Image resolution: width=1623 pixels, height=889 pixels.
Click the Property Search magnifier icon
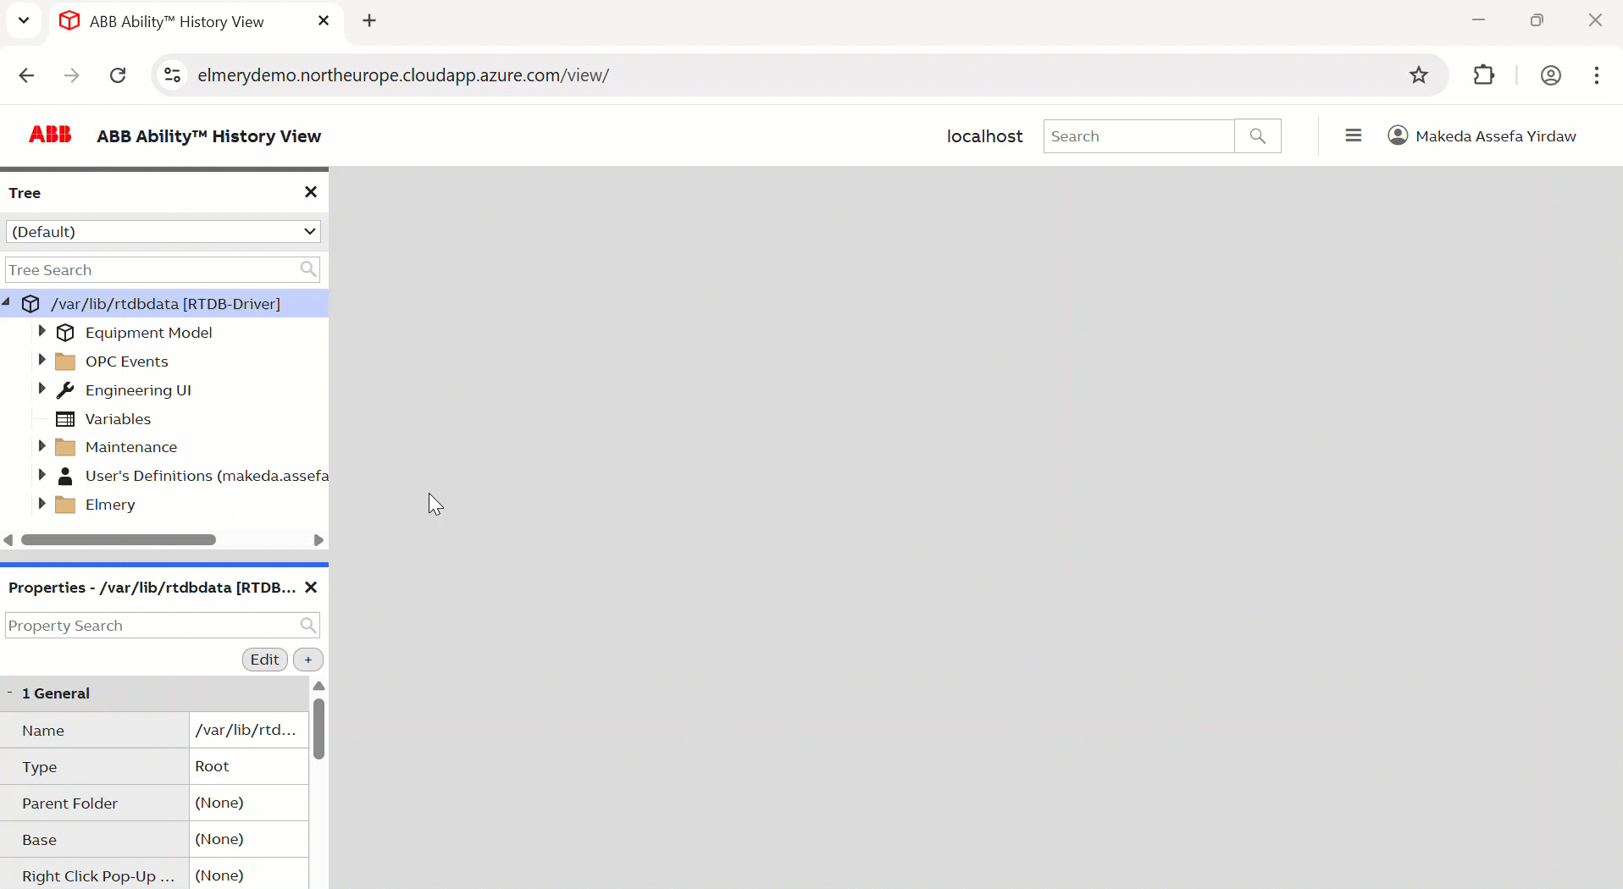(308, 625)
